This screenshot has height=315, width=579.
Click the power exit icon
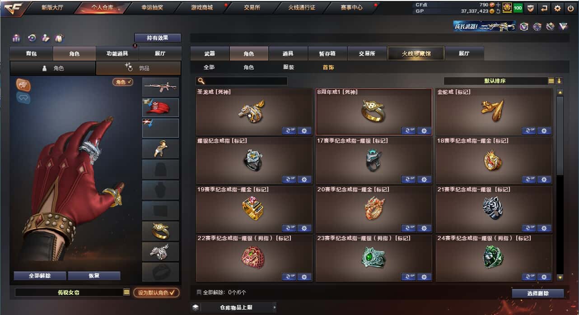tap(571, 8)
